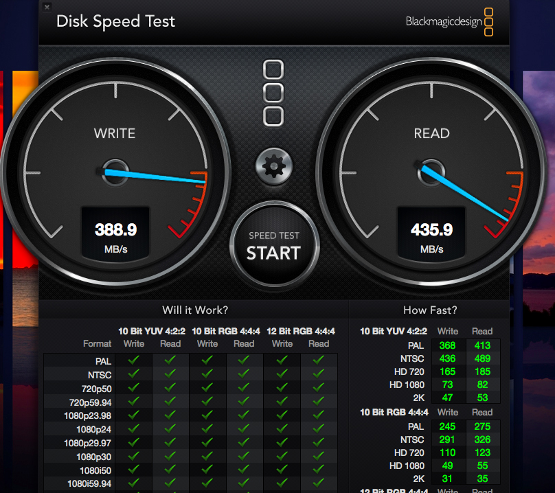The height and width of the screenshot is (493, 555).
Task: Select the 53 2K read value
Action: point(482,398)
